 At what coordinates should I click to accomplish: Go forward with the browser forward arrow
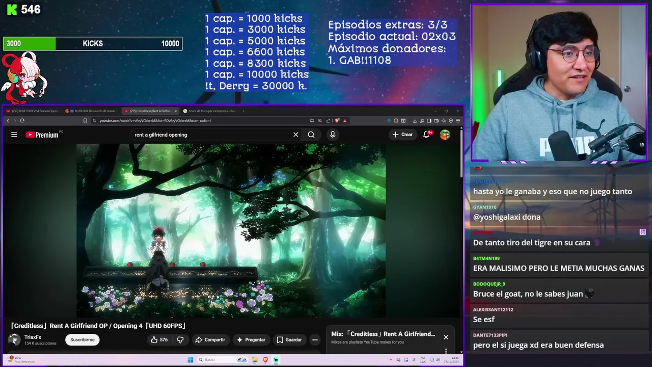tap(15, 120)
